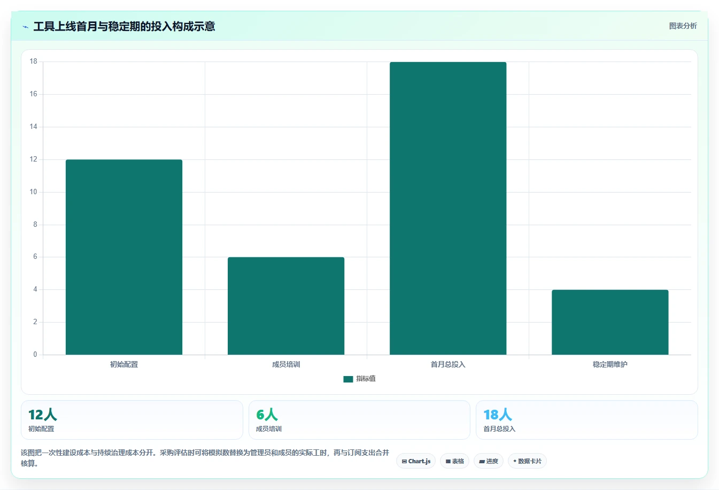Click the blue icon beside the chart title
Viewport: 719px width, 490px height.
pyautogui.click(x=25, y=27)
